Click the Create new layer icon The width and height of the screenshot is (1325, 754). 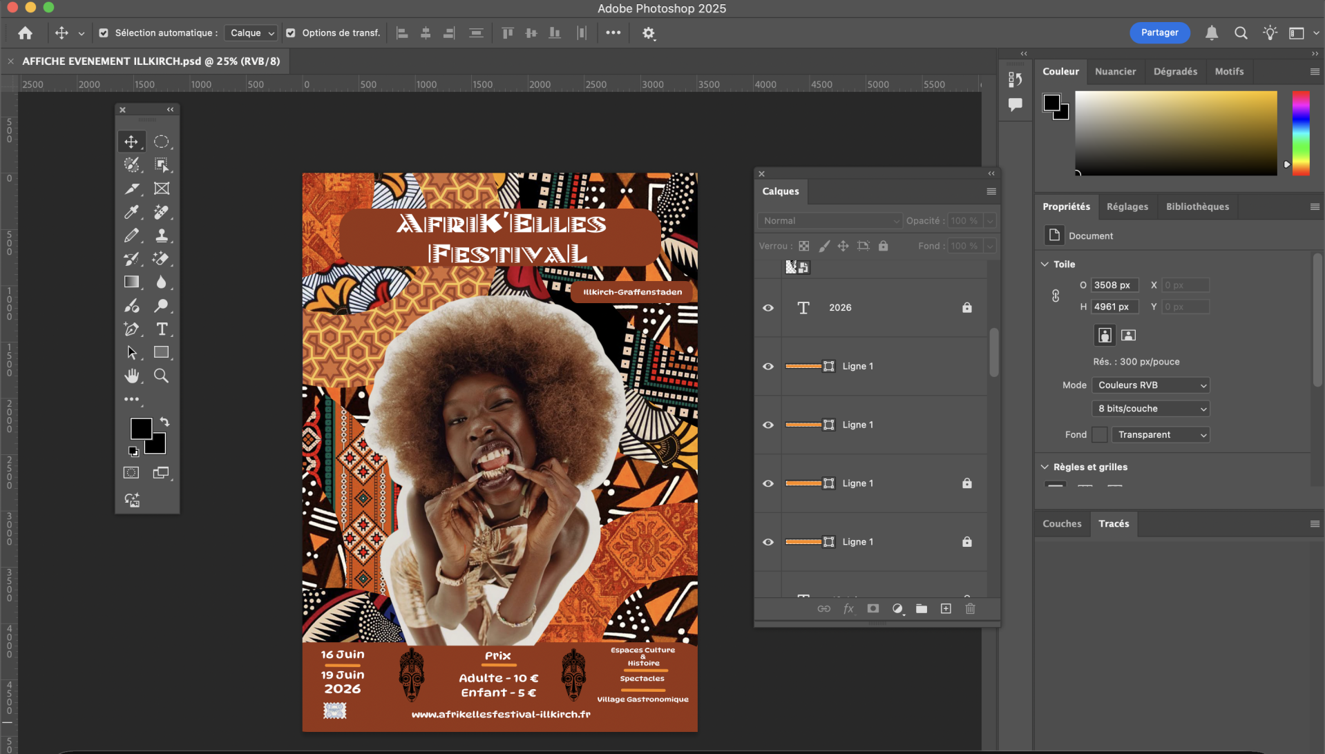(946, 609)
